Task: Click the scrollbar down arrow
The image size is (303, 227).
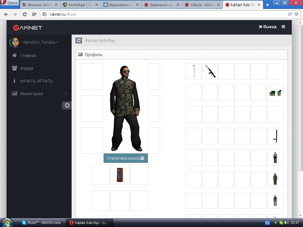Action: coord(300,216)
